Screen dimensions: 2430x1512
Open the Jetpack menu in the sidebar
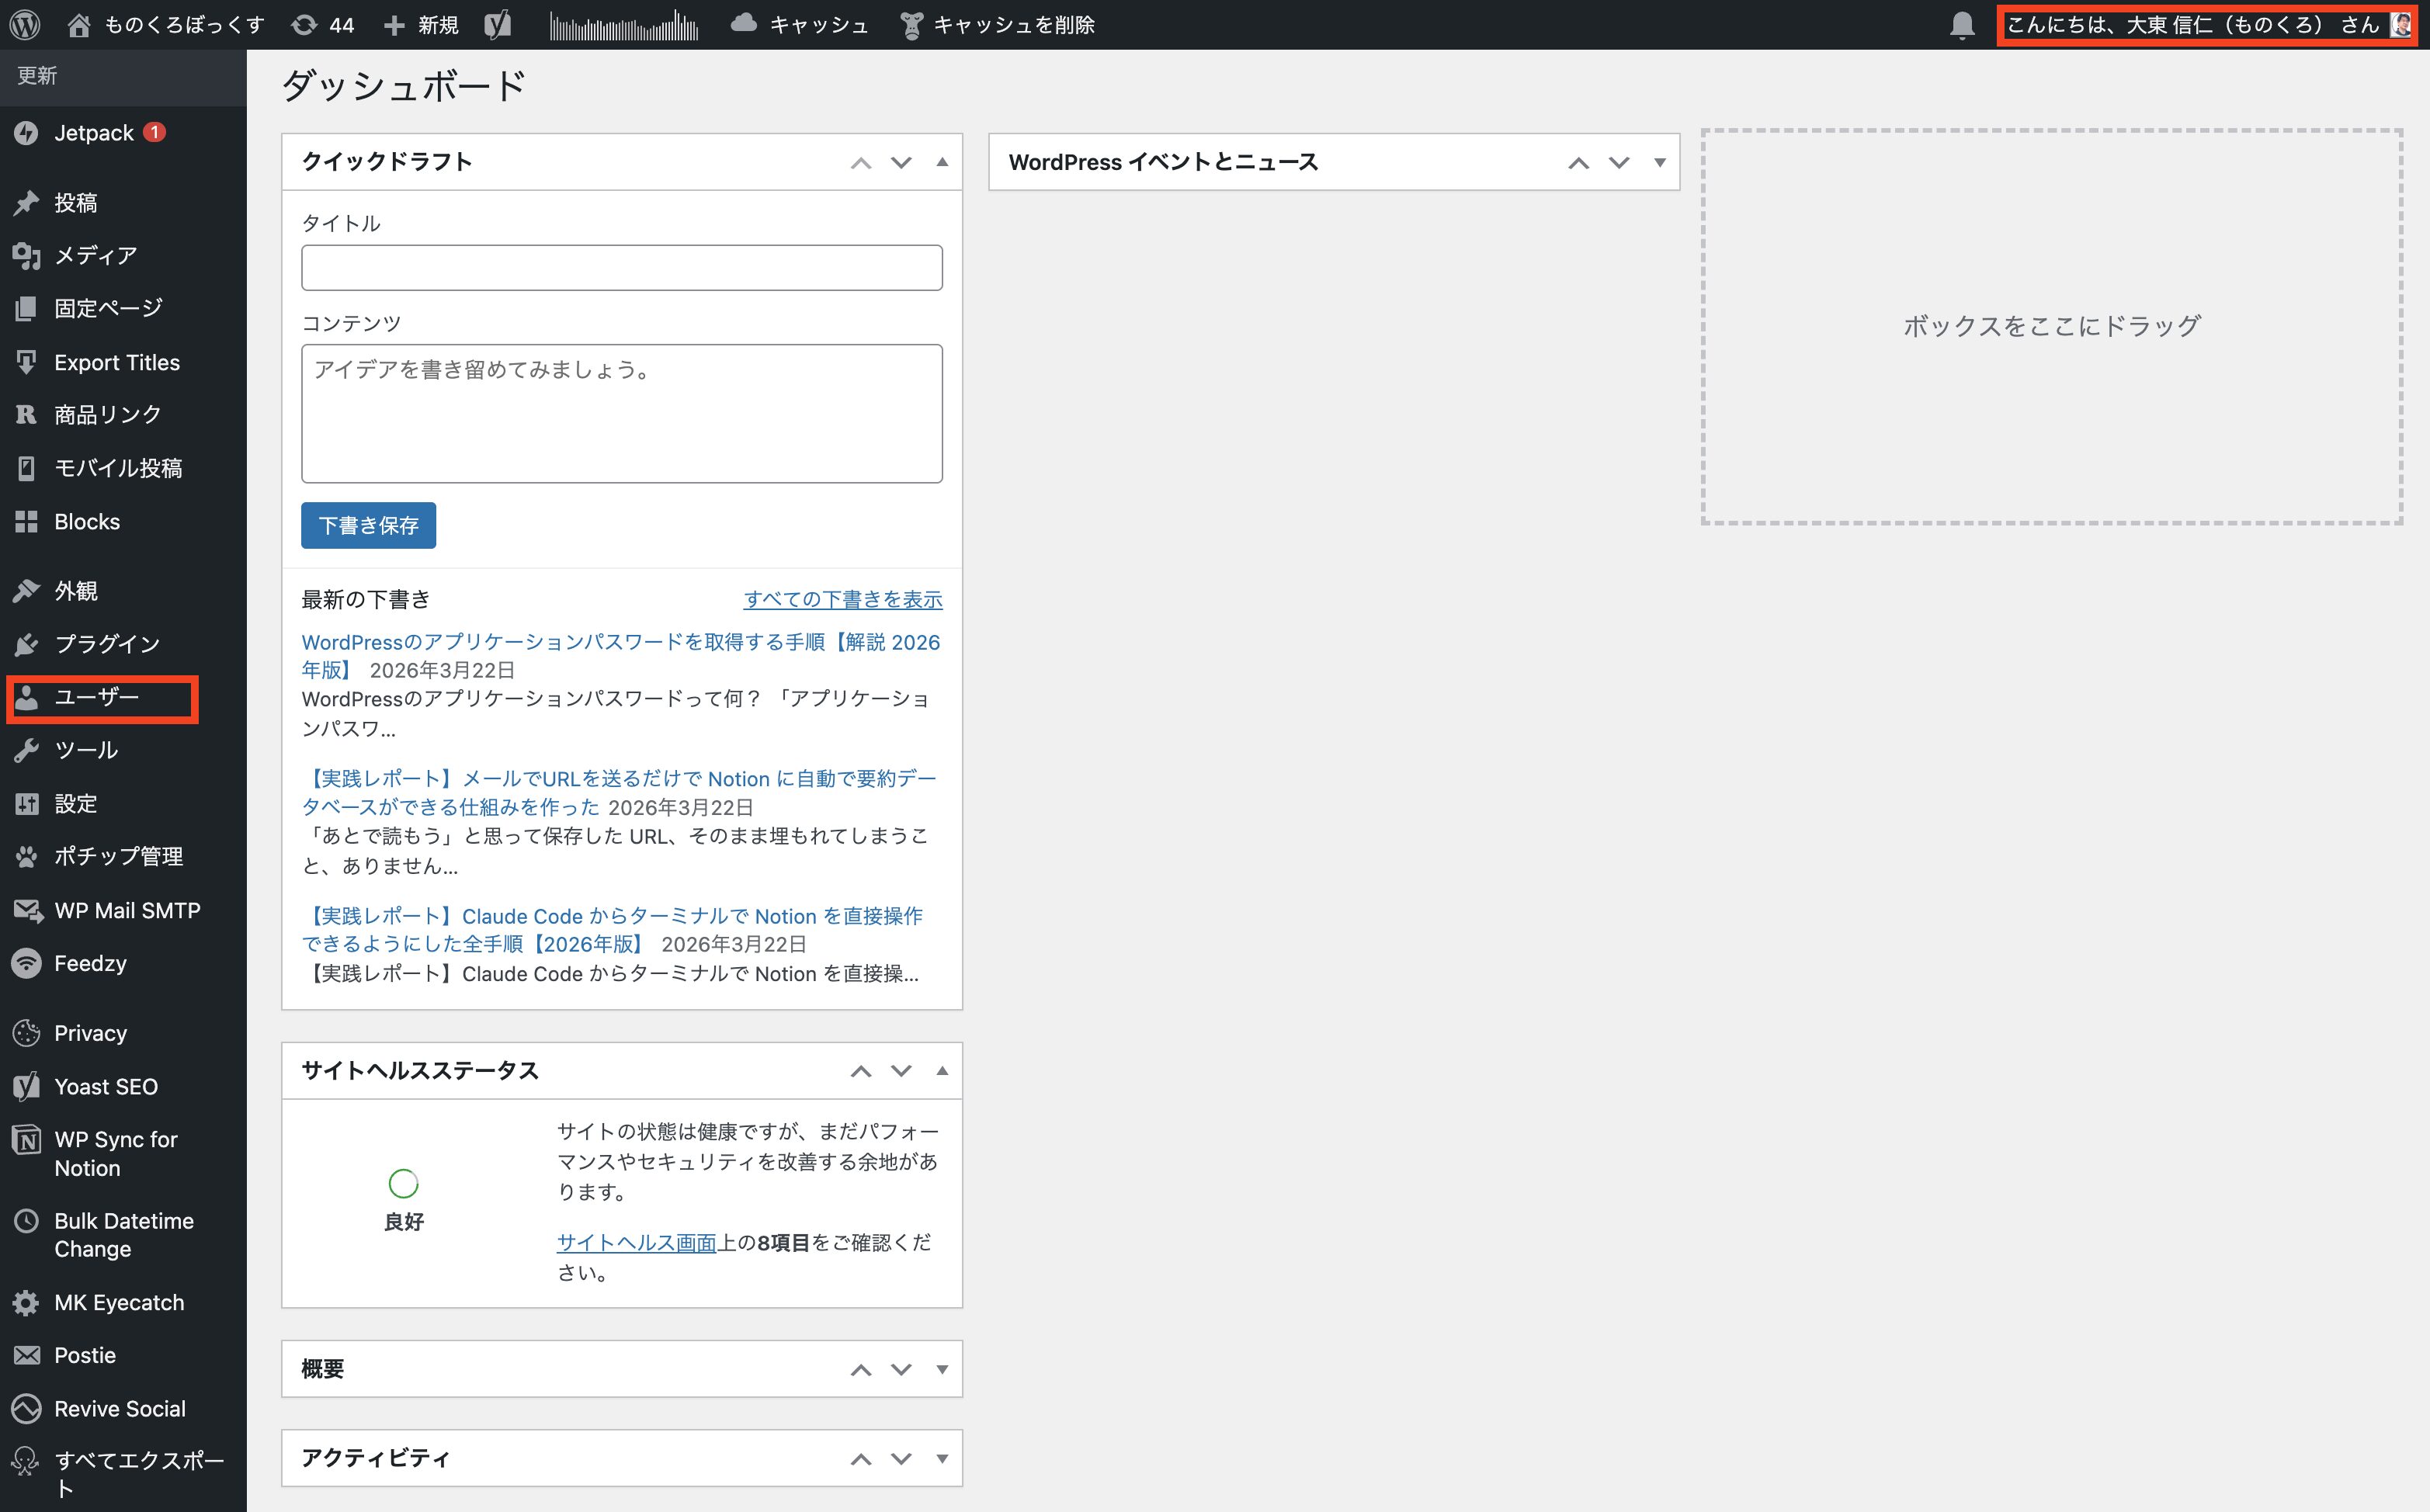[94, 133]
